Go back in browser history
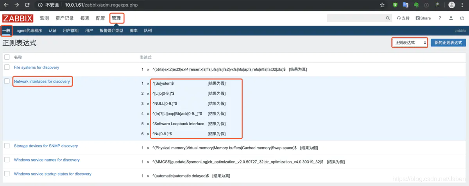Viewport: 469px width, 186px height. tap(6, 5)
